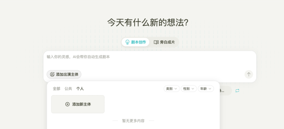Select the 公共 subject tab
284x129 pixels.
68,89
